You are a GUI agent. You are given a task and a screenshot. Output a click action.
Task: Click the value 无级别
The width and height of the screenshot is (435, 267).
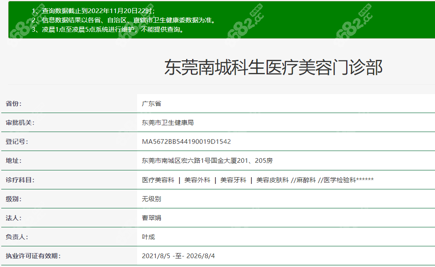(151, 199)
